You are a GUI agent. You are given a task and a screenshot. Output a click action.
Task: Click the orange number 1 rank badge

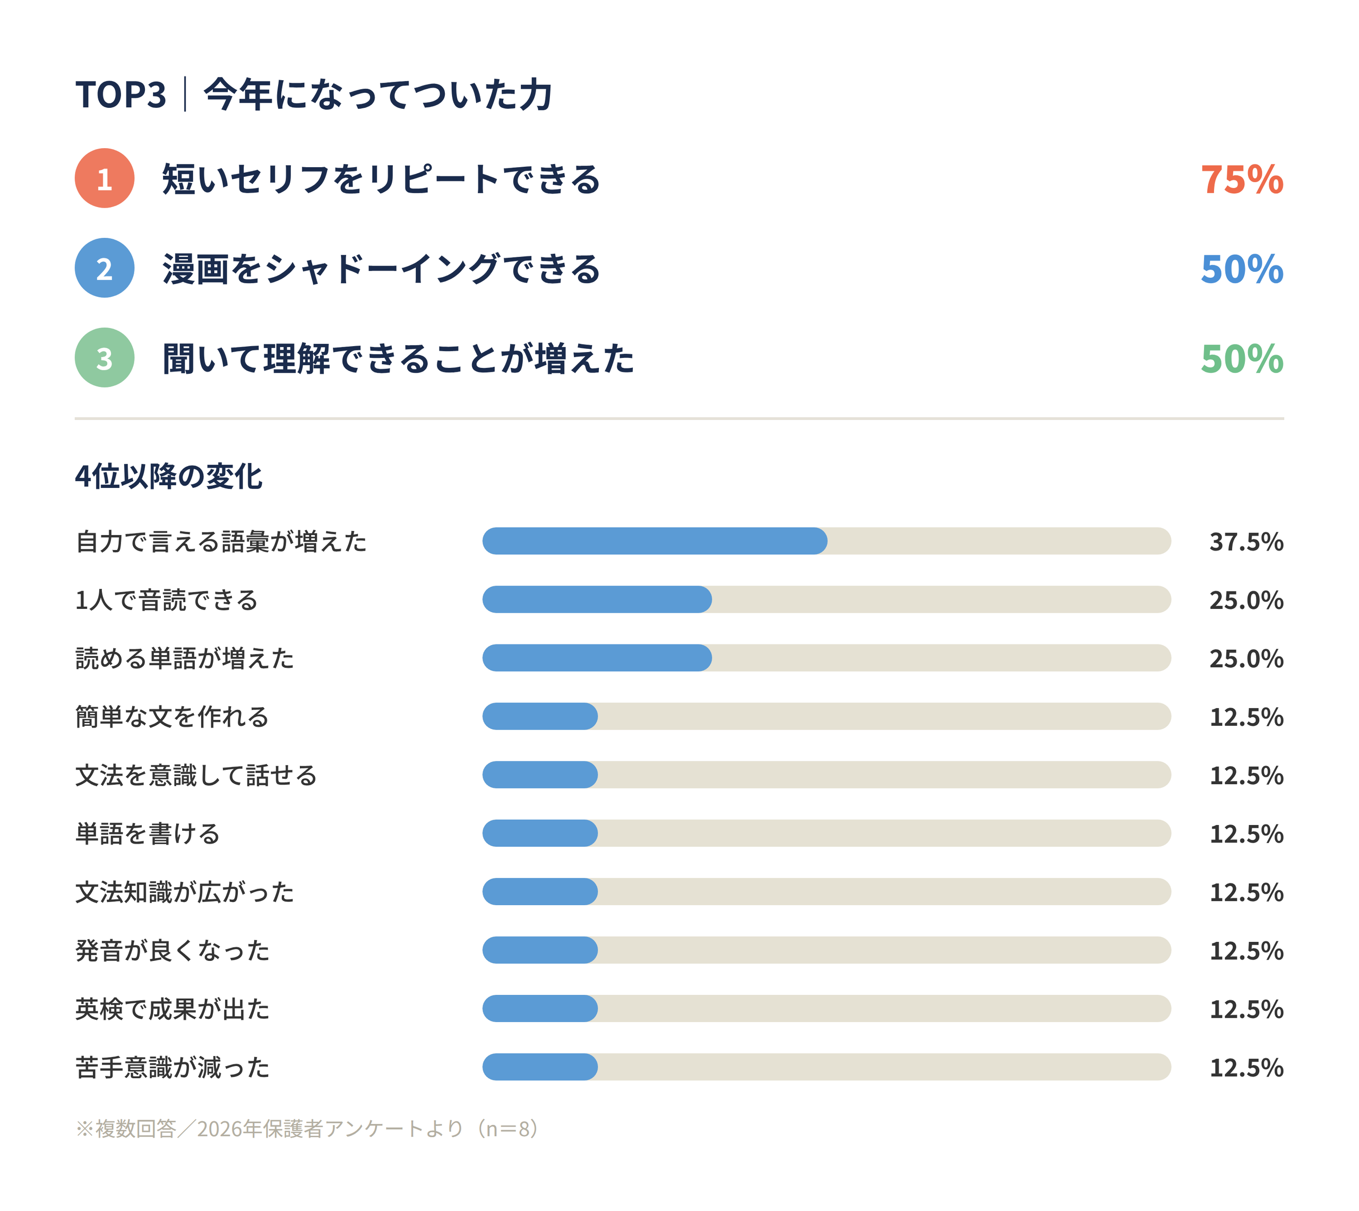[105, 178]
